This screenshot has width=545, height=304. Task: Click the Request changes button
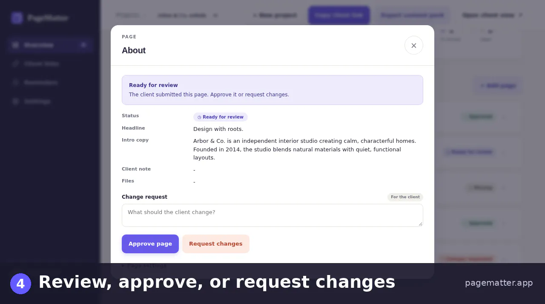pyautogui.click(x=216, y=244)
